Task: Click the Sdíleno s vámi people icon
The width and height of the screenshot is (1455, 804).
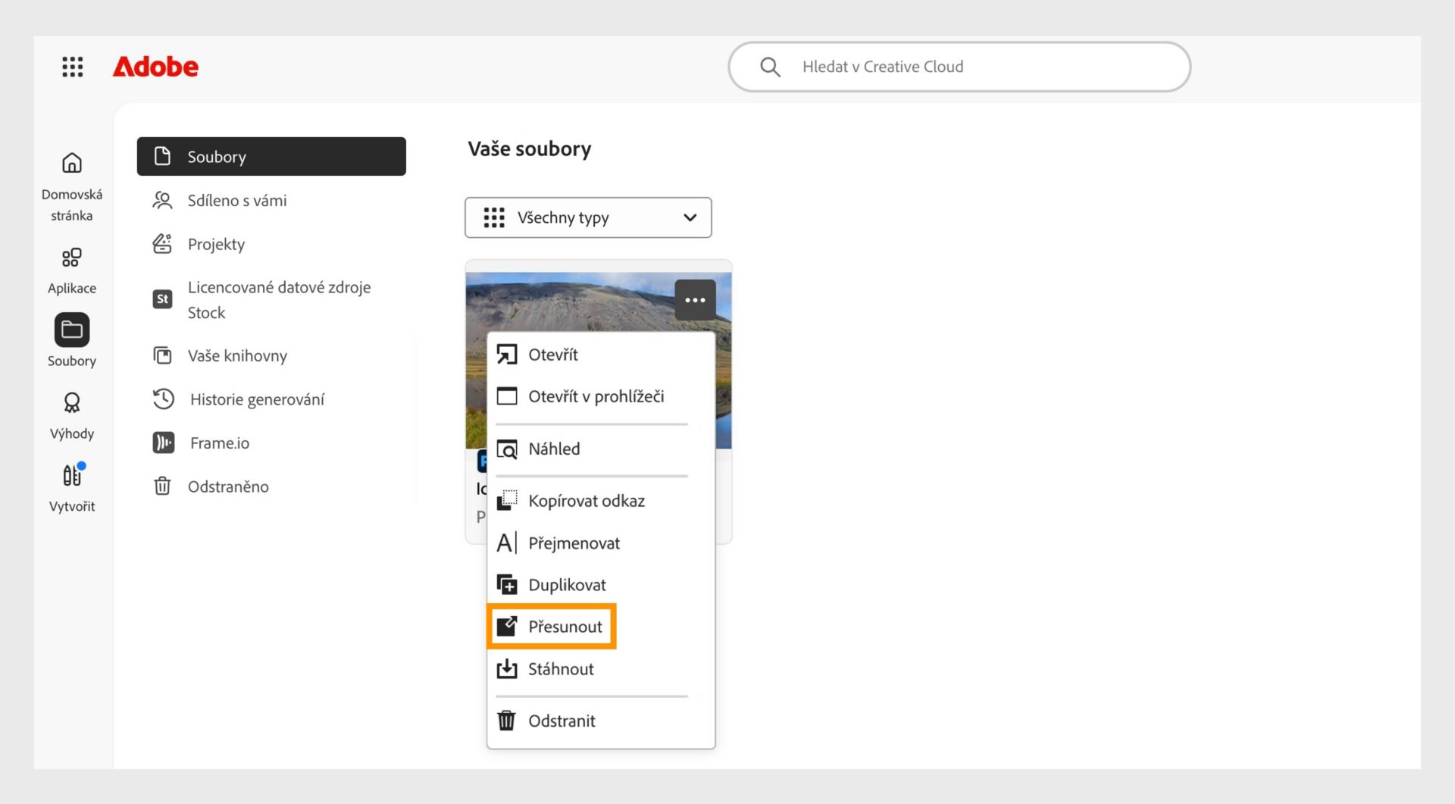Action: (x=162, y=200)
